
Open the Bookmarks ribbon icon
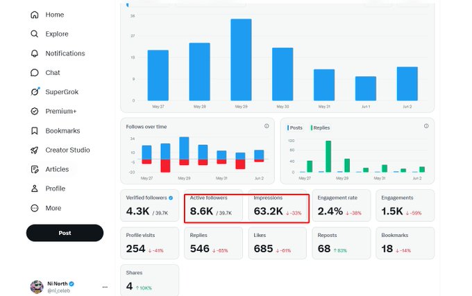pos(35,131)
